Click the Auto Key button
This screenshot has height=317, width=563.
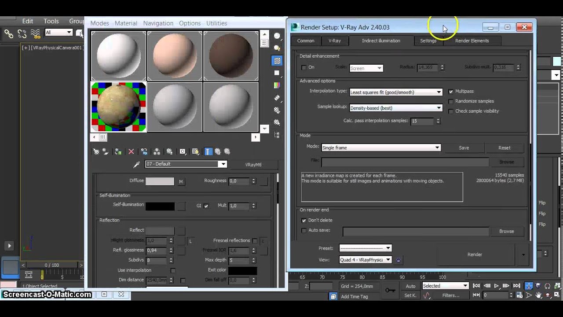pos(410,286)
